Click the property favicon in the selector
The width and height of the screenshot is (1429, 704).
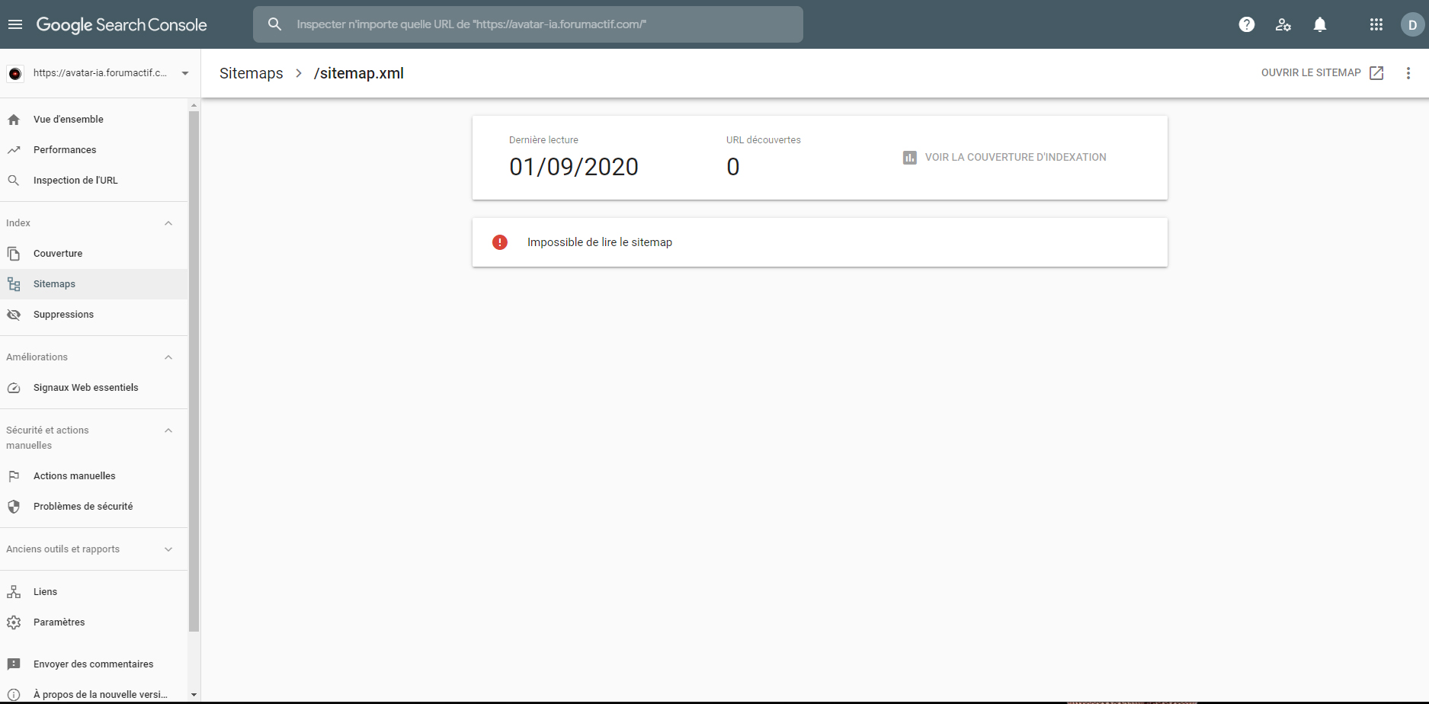pos(15,74)
